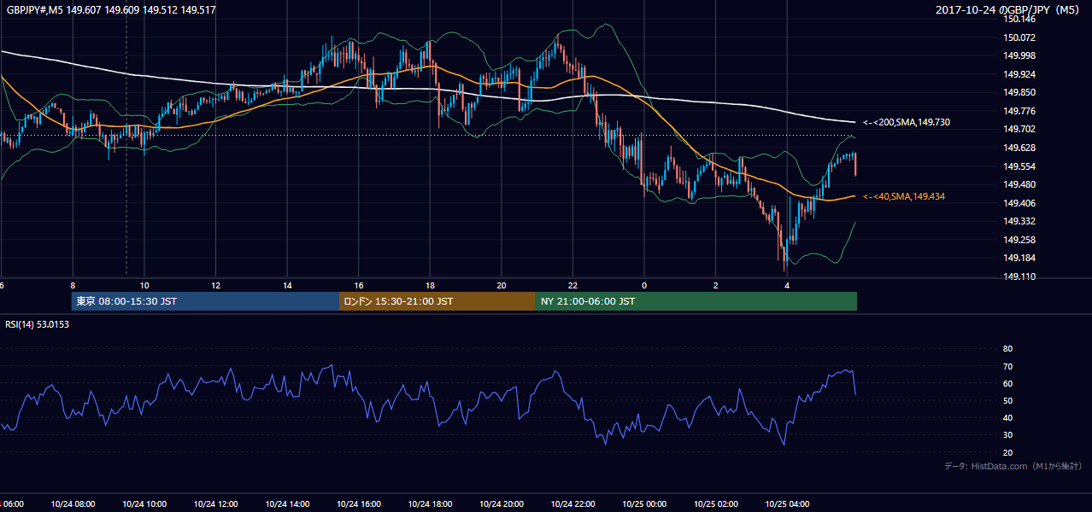Click RSI scale value 30
Screen dimensions: 1092x512
click(1007, 436)
